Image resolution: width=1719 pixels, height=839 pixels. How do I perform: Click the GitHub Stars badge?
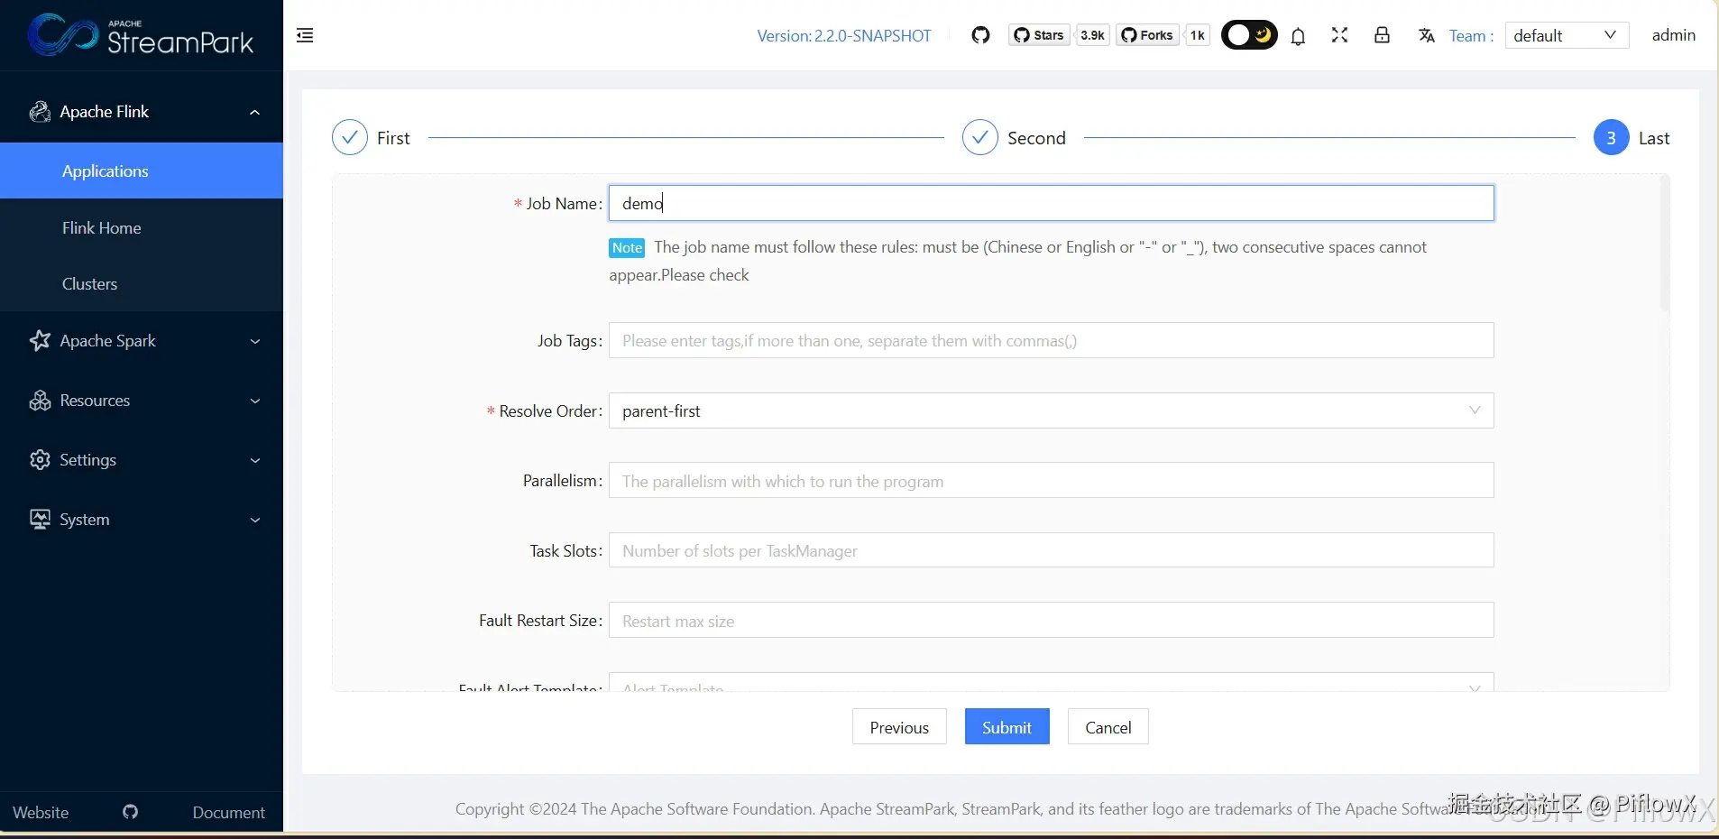point(1039,35)
